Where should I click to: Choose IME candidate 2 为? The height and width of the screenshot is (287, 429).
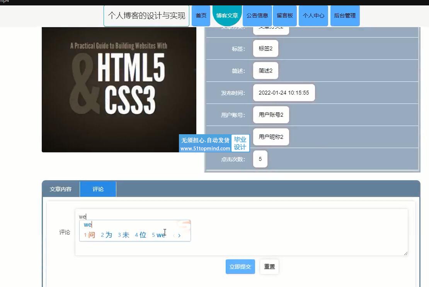click(x=106, y=235)
